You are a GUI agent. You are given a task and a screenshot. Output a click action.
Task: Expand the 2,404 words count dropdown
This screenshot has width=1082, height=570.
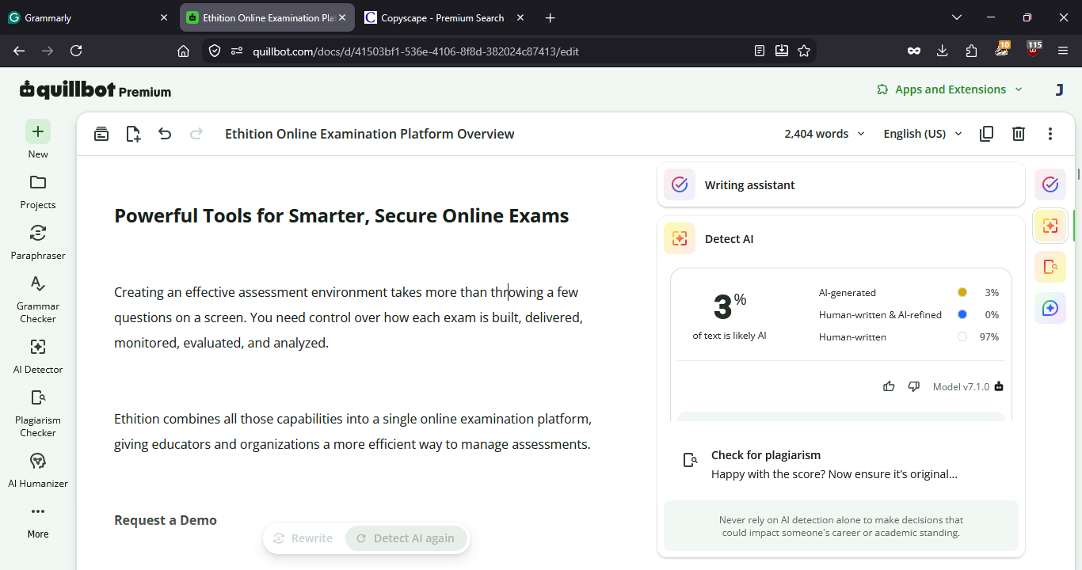pyautogui.click(x=825, y=134)
